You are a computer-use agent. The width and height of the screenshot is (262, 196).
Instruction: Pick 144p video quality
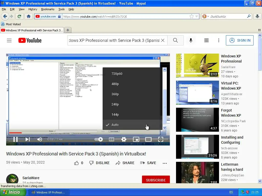(132, 115)
